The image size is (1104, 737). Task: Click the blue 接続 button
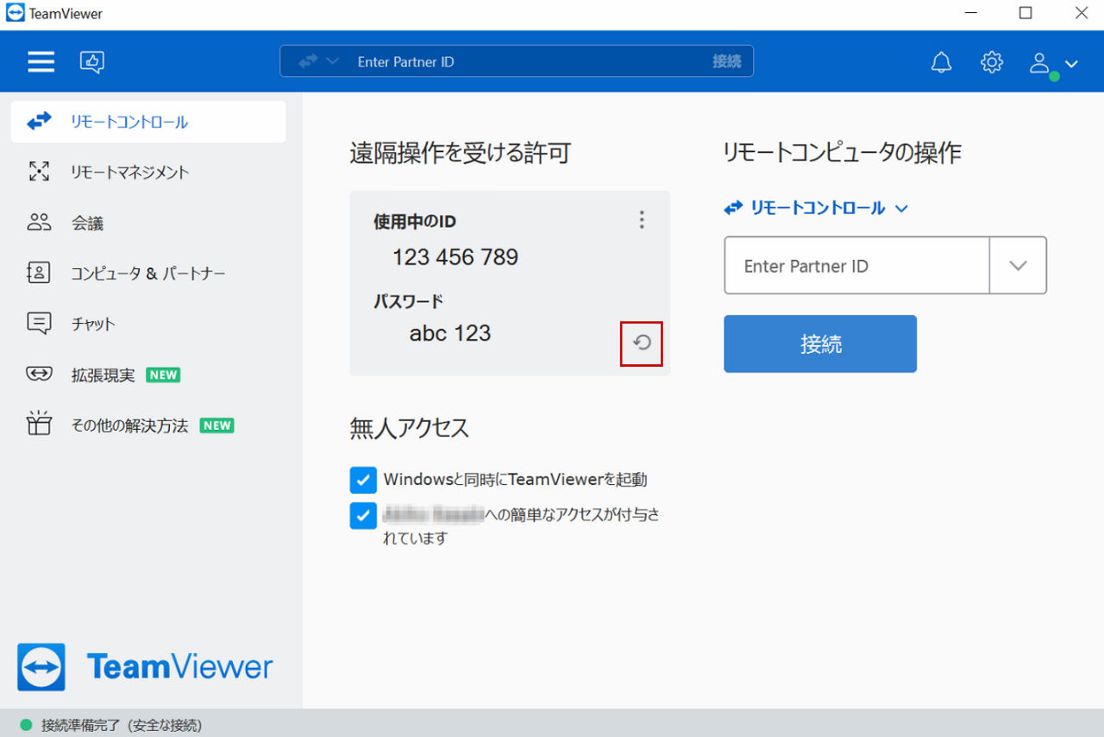820,343
